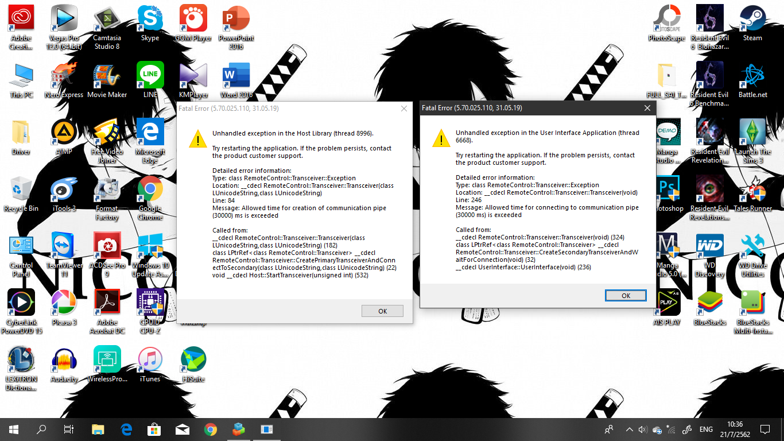Open iTunes desktop shortcut

(x=150, y=364)
